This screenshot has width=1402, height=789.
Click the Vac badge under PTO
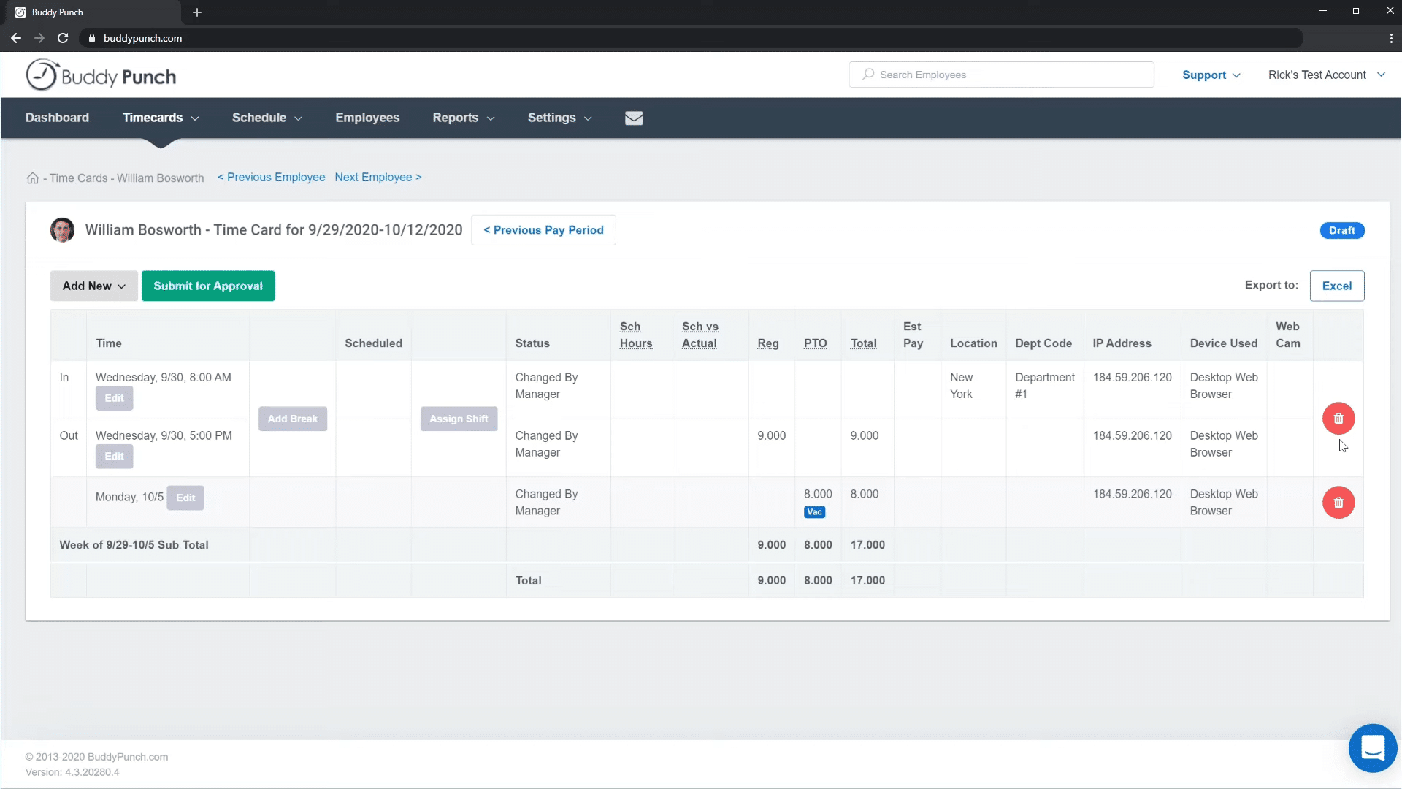click(814, 512)
